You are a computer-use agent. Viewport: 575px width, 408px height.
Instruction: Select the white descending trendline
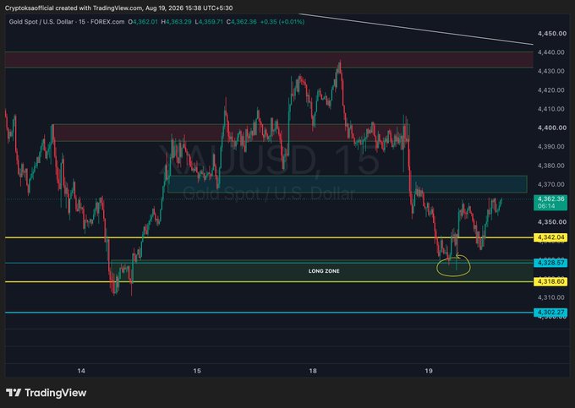[x=416, y=30]
